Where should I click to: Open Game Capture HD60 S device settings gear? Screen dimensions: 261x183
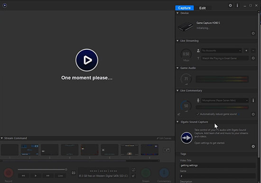point(253,34)
